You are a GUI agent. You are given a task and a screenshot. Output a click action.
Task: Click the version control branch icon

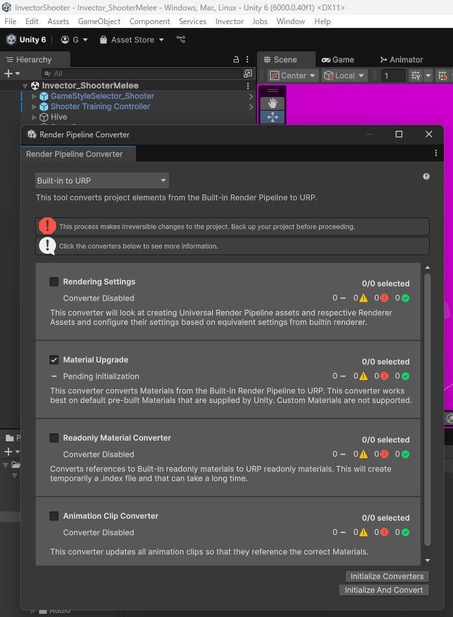181,39
